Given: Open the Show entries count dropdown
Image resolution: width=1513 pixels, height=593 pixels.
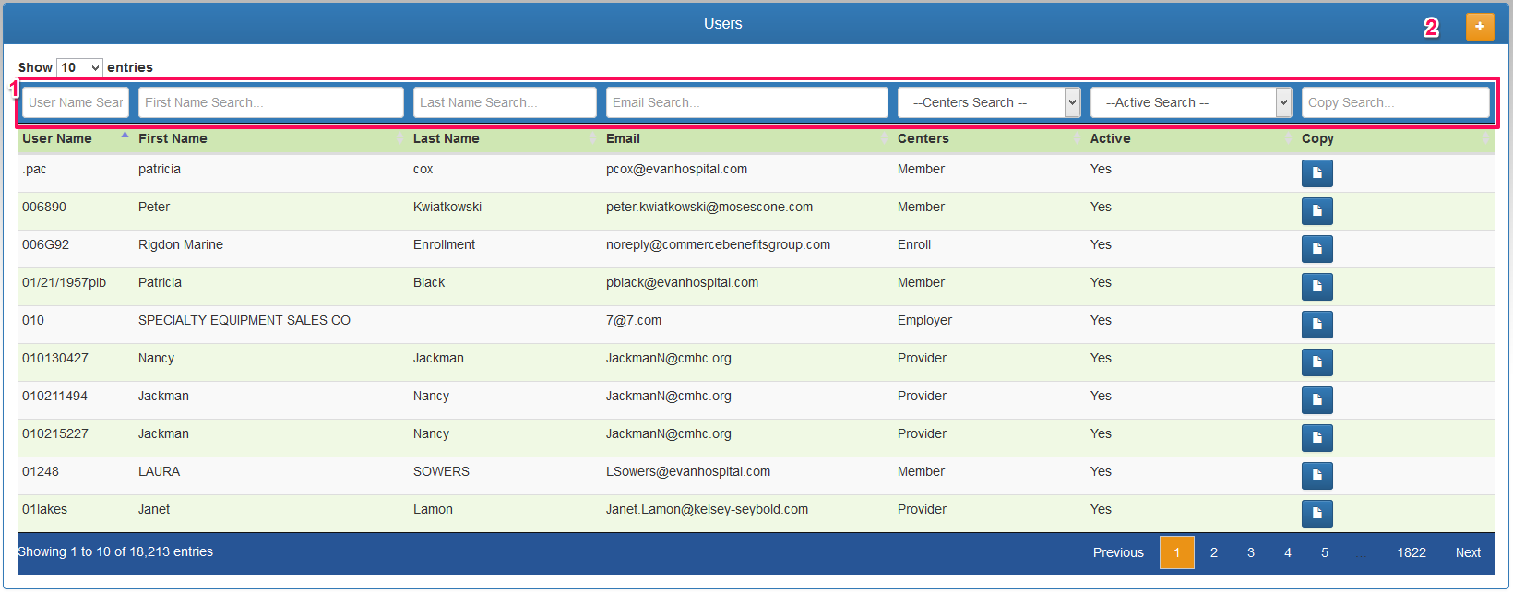Looking at the screenshot, I should coord(79,67).
